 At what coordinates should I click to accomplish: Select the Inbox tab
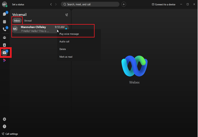pos(17,21)
